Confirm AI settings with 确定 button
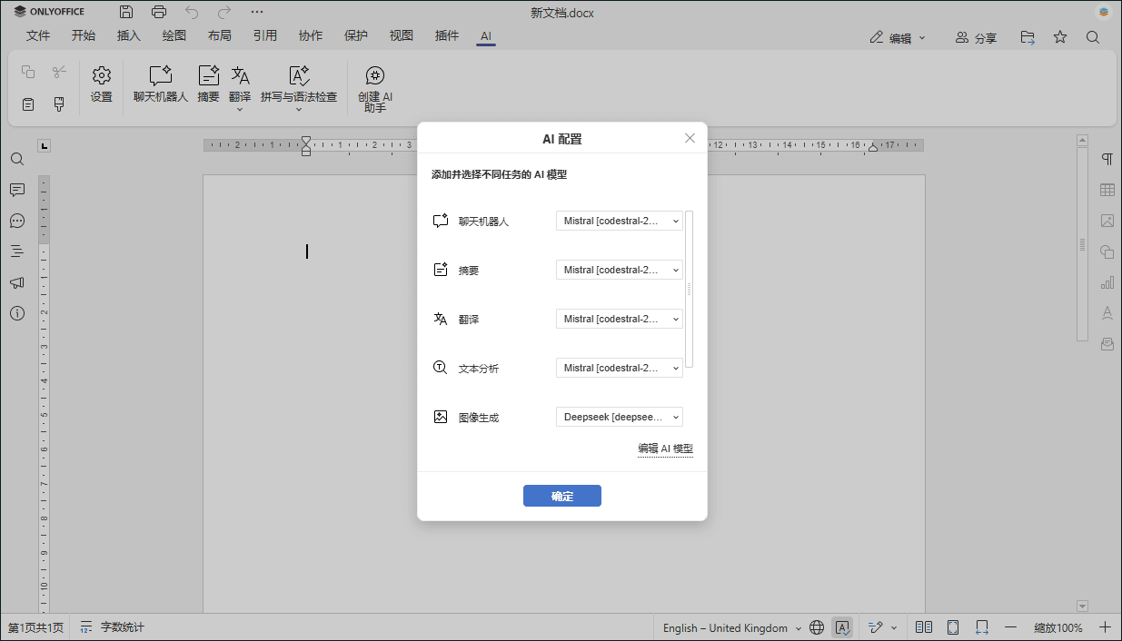 tap(561, 496)
